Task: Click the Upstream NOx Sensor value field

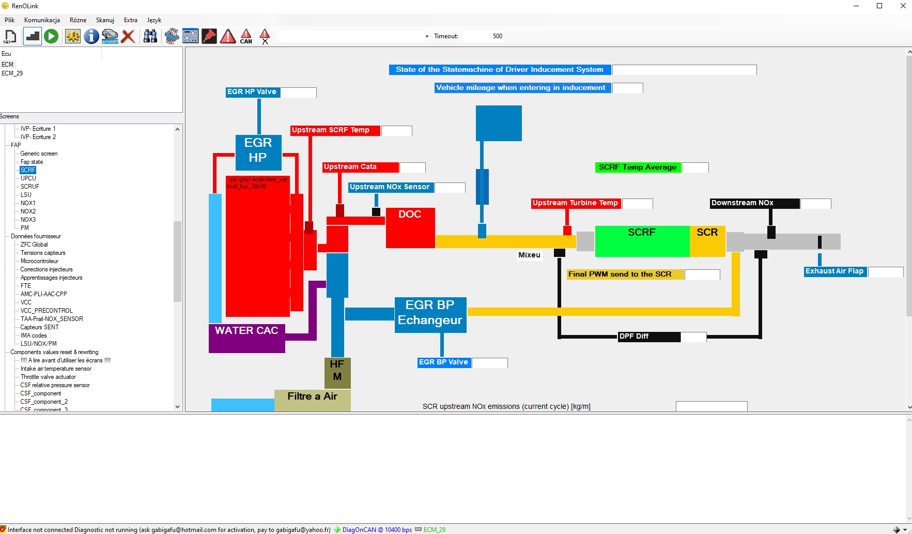Action: click(x=450, y=188)
